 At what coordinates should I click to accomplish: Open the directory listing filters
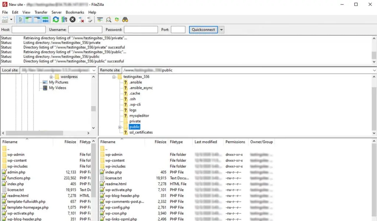(x=100, y=20)
